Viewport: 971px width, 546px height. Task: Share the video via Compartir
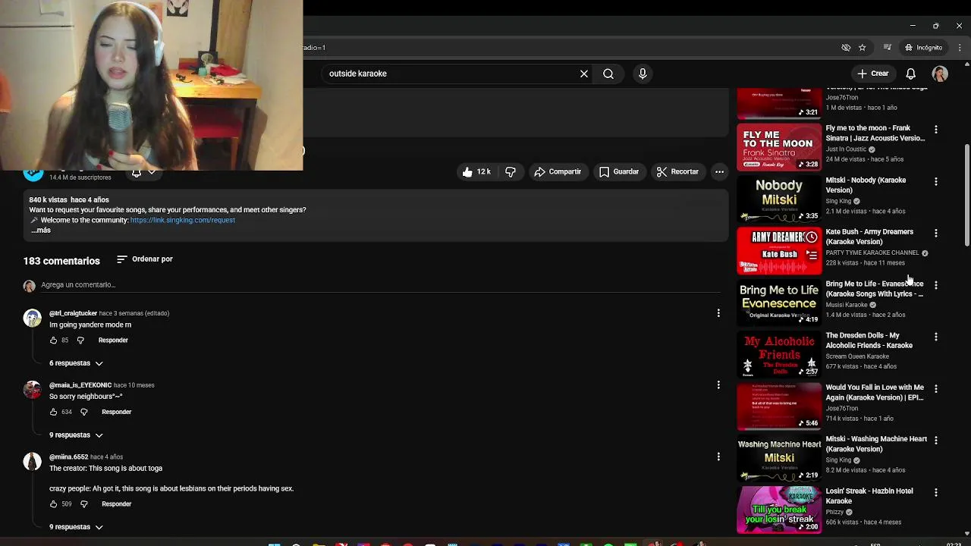558,172
